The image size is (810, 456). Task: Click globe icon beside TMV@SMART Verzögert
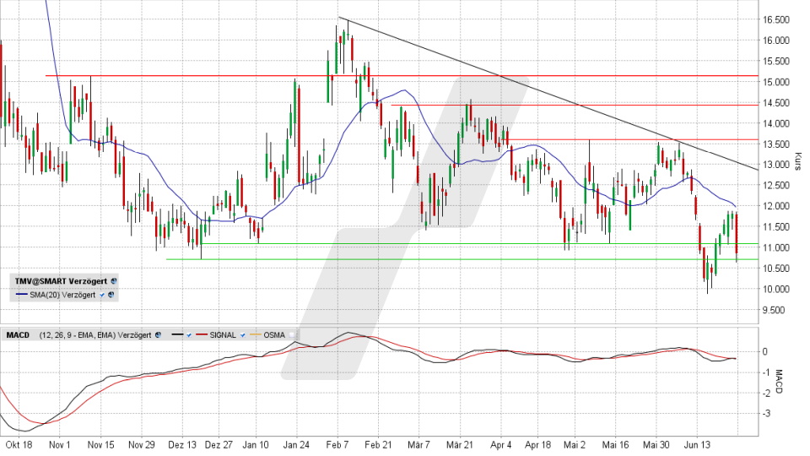click(114, 281)
